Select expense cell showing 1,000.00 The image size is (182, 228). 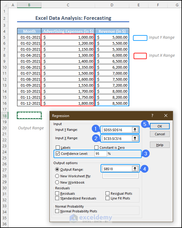pyautogui.click(x=68, y=37)
